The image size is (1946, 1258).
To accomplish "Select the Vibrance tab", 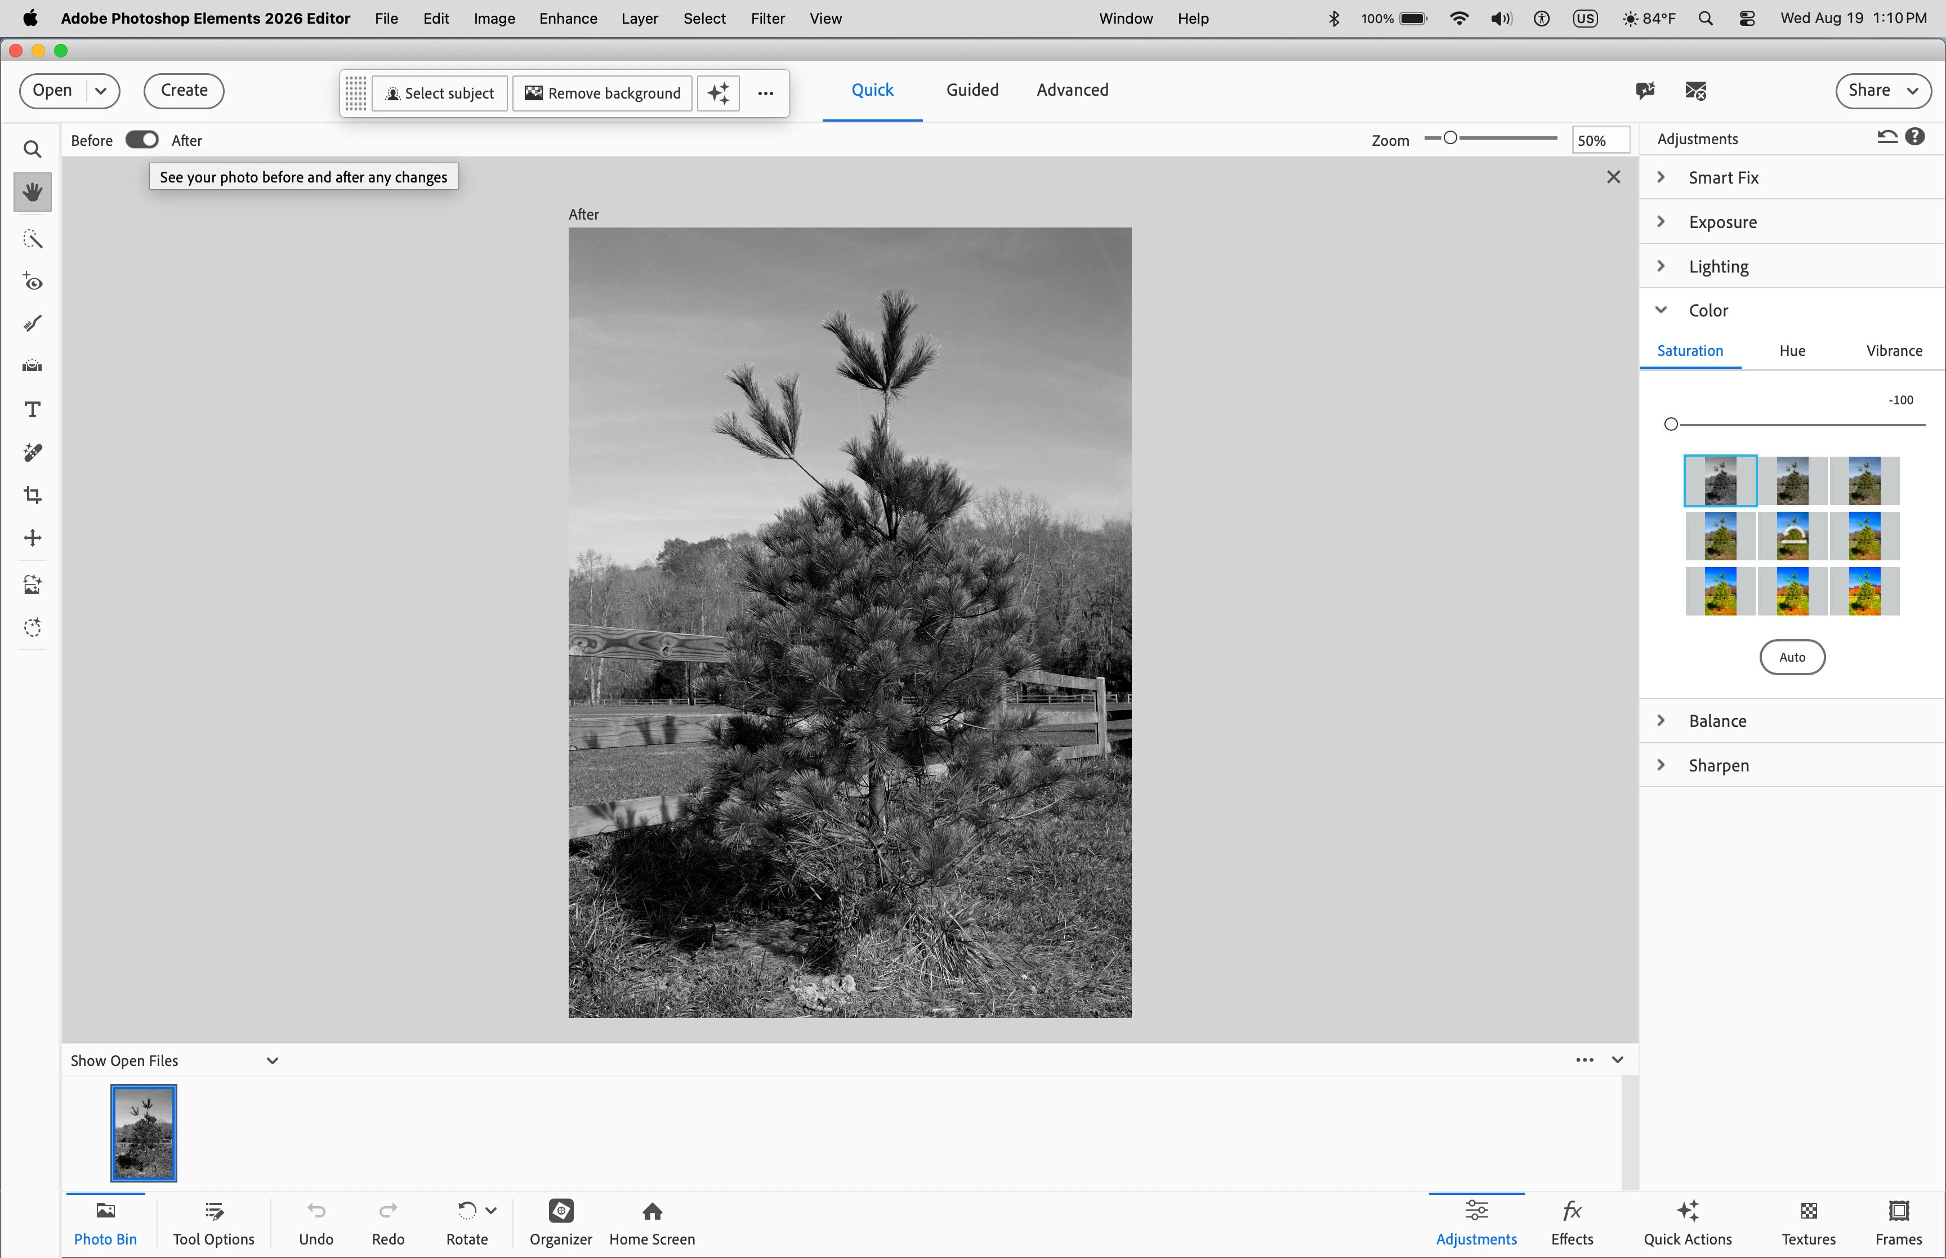I will pyautogui.click(x=1894, y=350).
